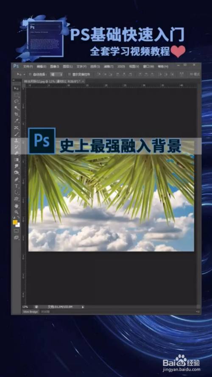
Task: Select the Healing Brush tool
Action: point(17,127)
